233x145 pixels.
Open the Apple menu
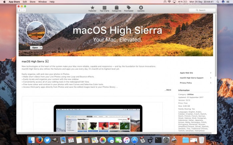[x=4, y=2]
